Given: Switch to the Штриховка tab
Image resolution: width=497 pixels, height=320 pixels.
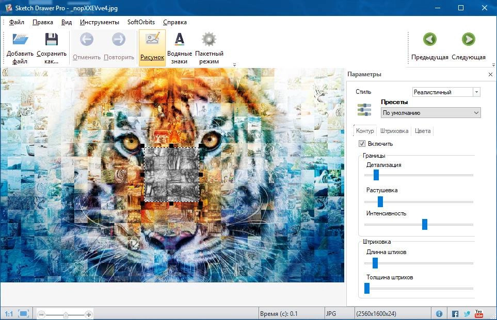Looking at the screenshot, I should (x=394, y=131).
